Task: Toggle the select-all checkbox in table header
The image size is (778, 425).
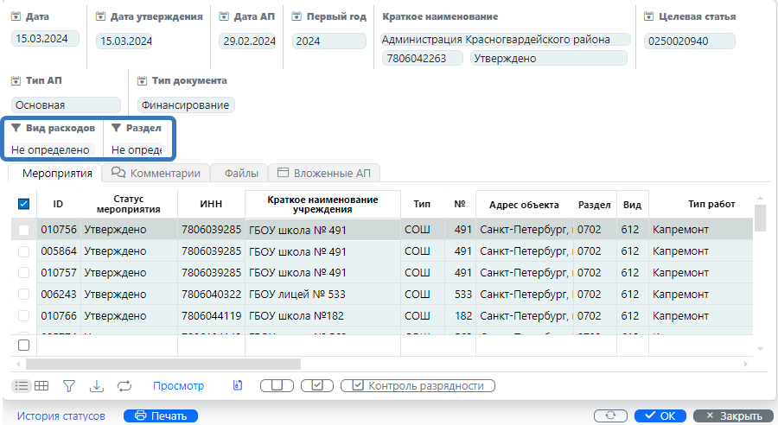Action: pos(23,205)
